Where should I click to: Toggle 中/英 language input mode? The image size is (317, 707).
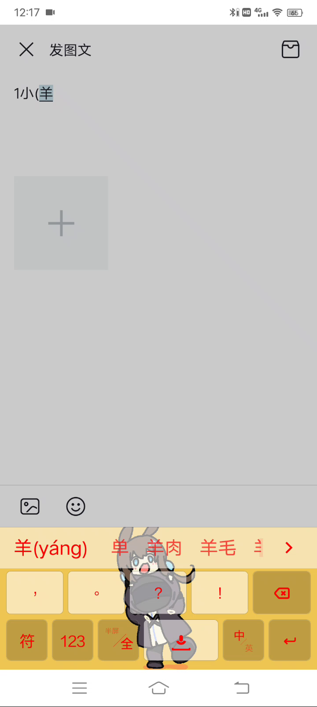243,640
